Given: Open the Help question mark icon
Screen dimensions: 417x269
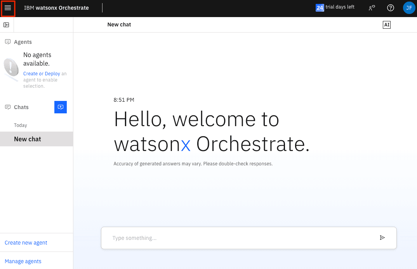Looking at the screenshot, I should click(x=391, y=8).
